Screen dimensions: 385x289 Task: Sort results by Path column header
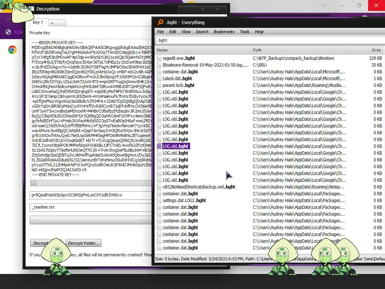(x=299, y=50)
